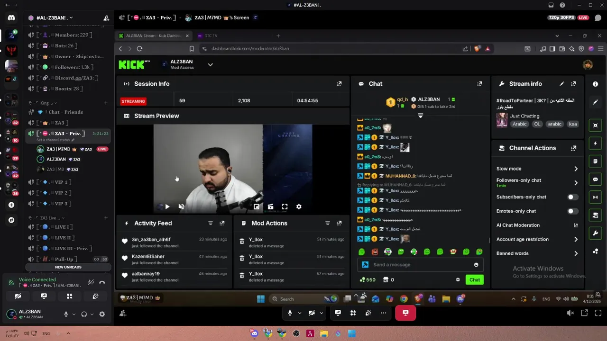The width and height of the screenshot is (607, 341).
Task: Open the Chat · Friends text channel
Action: [x=65, y=112]
